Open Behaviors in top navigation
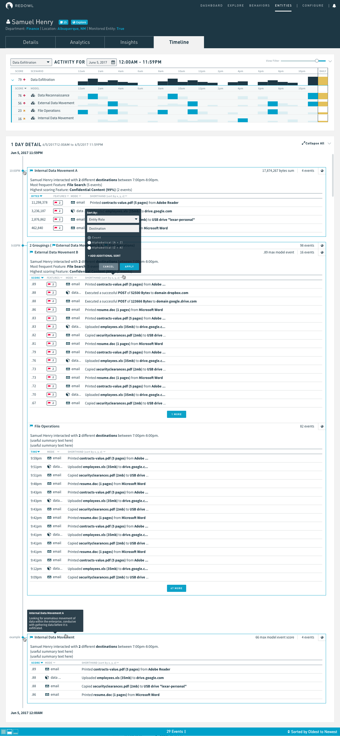Screen dimensions: 340x736 click(x=259, y=6)
